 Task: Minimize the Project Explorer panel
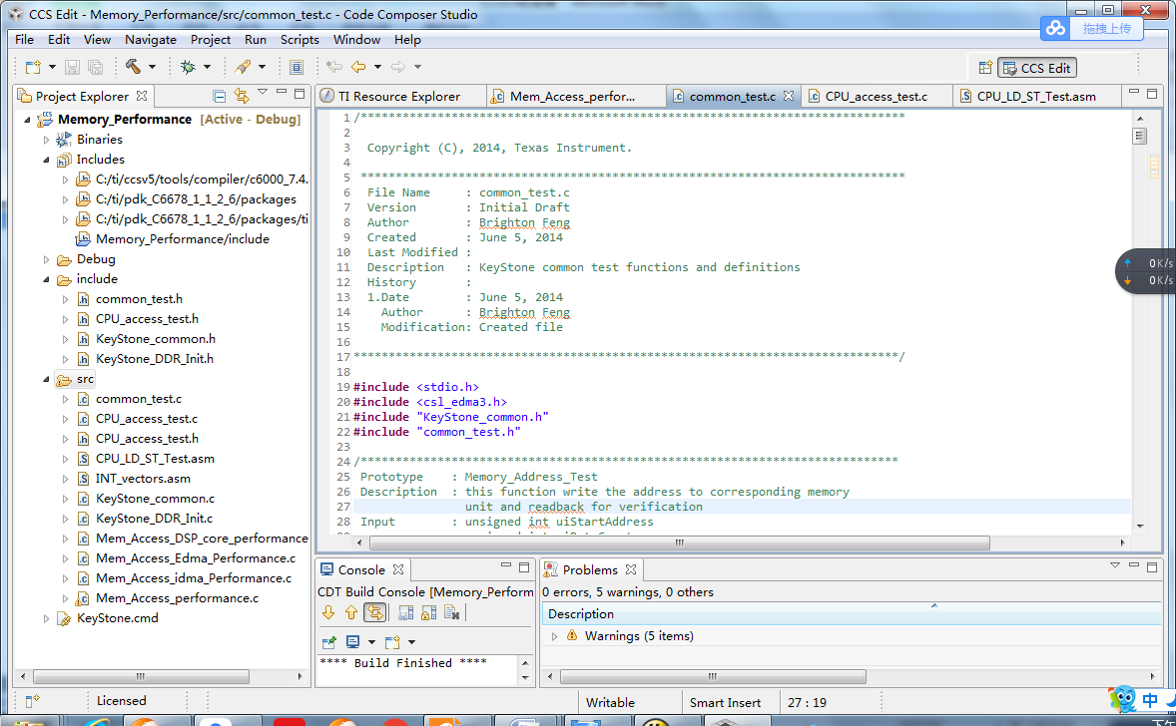pos(282,92)
